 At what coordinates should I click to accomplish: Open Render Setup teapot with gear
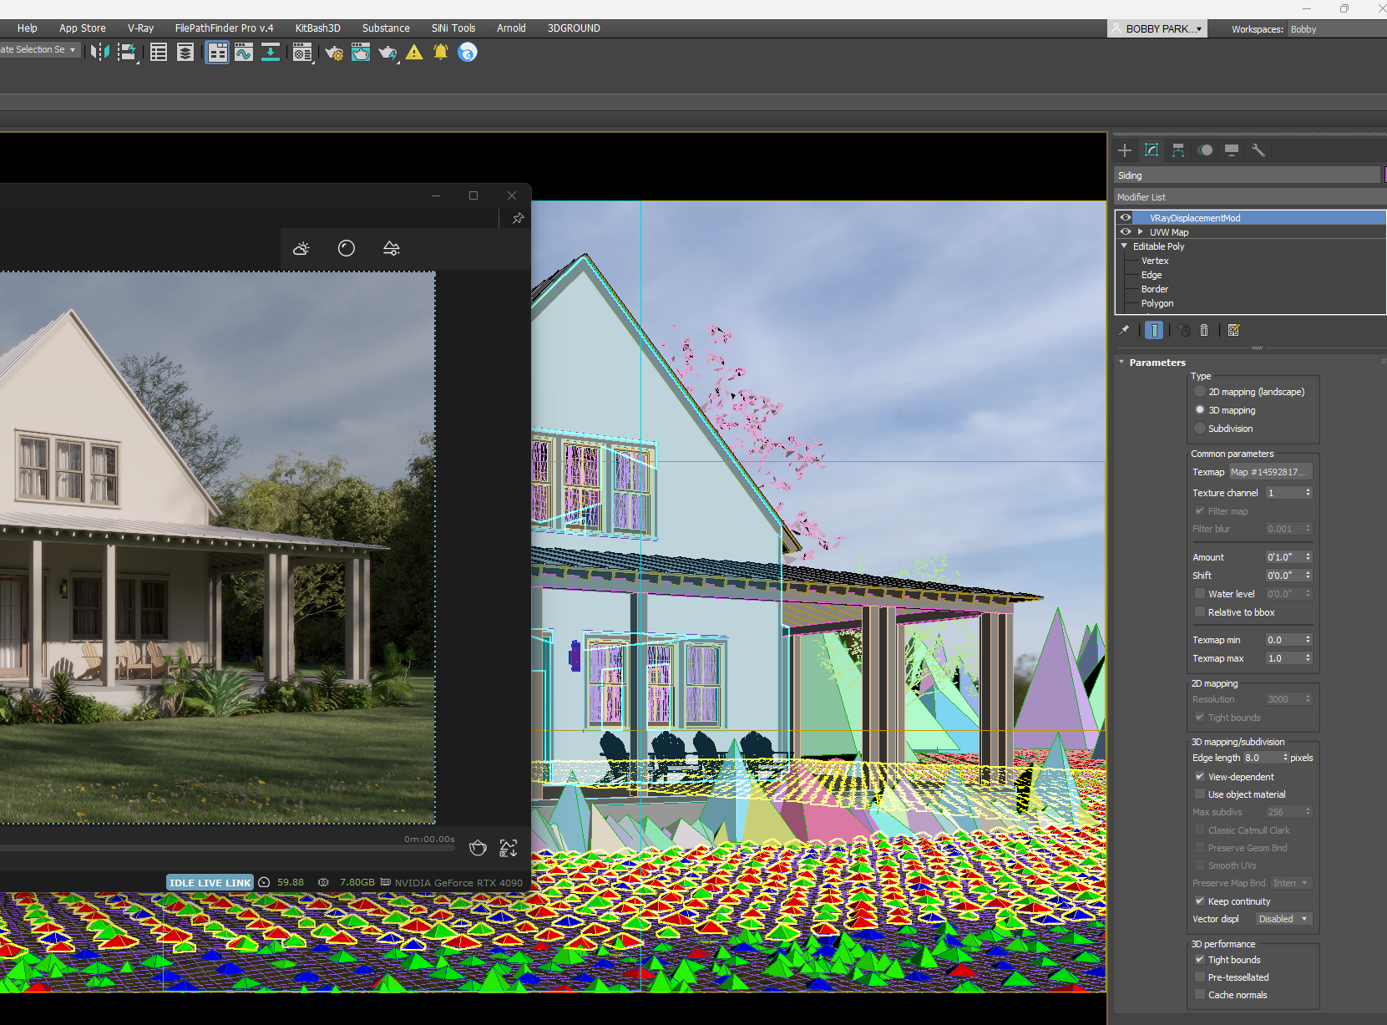point(334,53)
